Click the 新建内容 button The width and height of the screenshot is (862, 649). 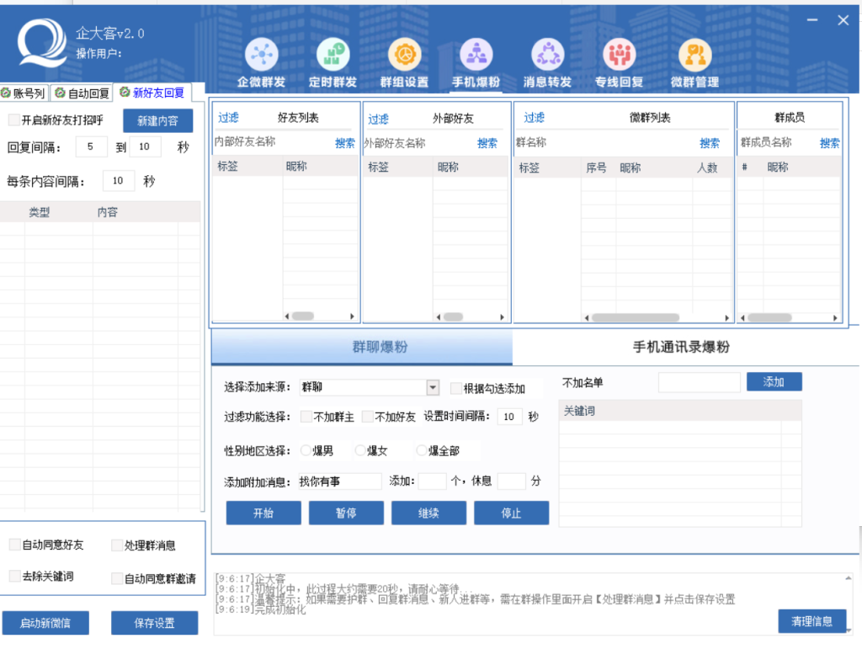pos(157,121)
